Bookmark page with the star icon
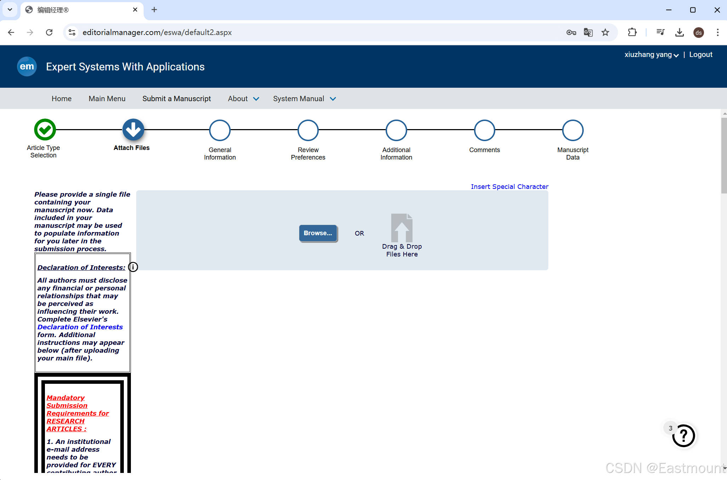Screen dimensions: 727x480 click(x=605, y=33)
